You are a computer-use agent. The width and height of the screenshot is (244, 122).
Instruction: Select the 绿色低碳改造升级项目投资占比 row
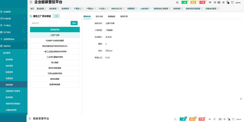55,46
